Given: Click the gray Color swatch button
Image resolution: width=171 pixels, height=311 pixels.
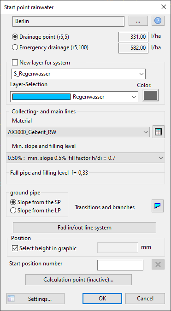Looking at the screenshot, I should tap(150, 95).
